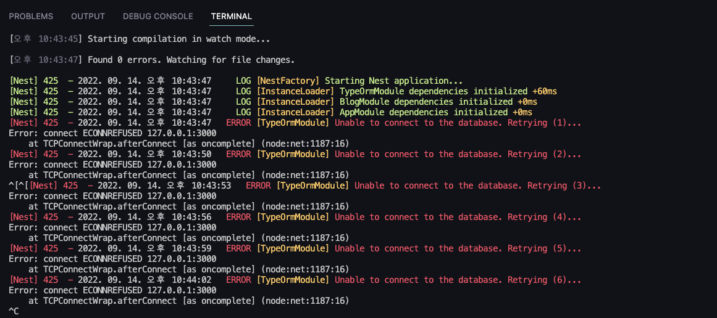The height and width of the screenshot is (318, 717).
Task: Click the 'Retrying (5)' error line
Action: (x=295, y=248)
